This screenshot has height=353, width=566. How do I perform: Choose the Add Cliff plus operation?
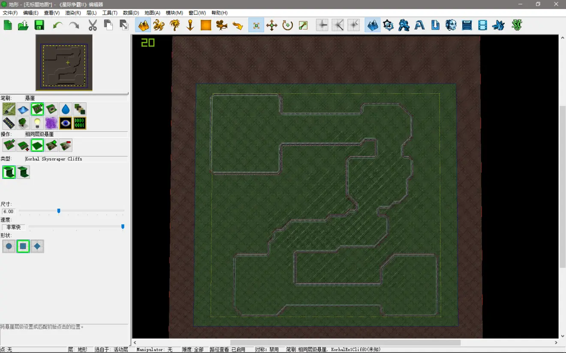click(x=51, y=145)
